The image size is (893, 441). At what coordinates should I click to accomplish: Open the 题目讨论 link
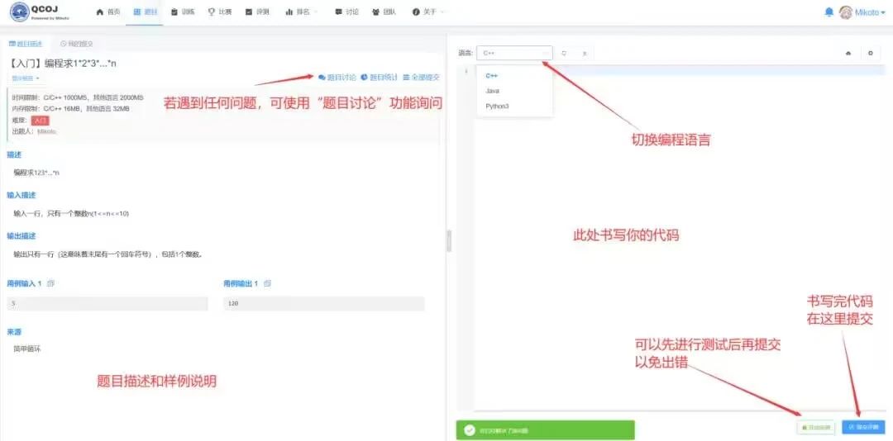click(337, 77)
